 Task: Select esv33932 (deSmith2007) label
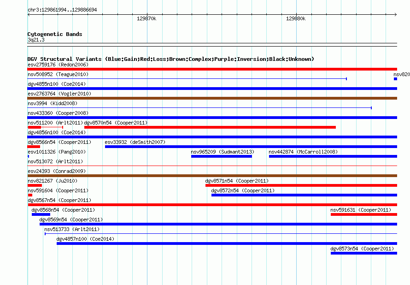tap(135, 142)
